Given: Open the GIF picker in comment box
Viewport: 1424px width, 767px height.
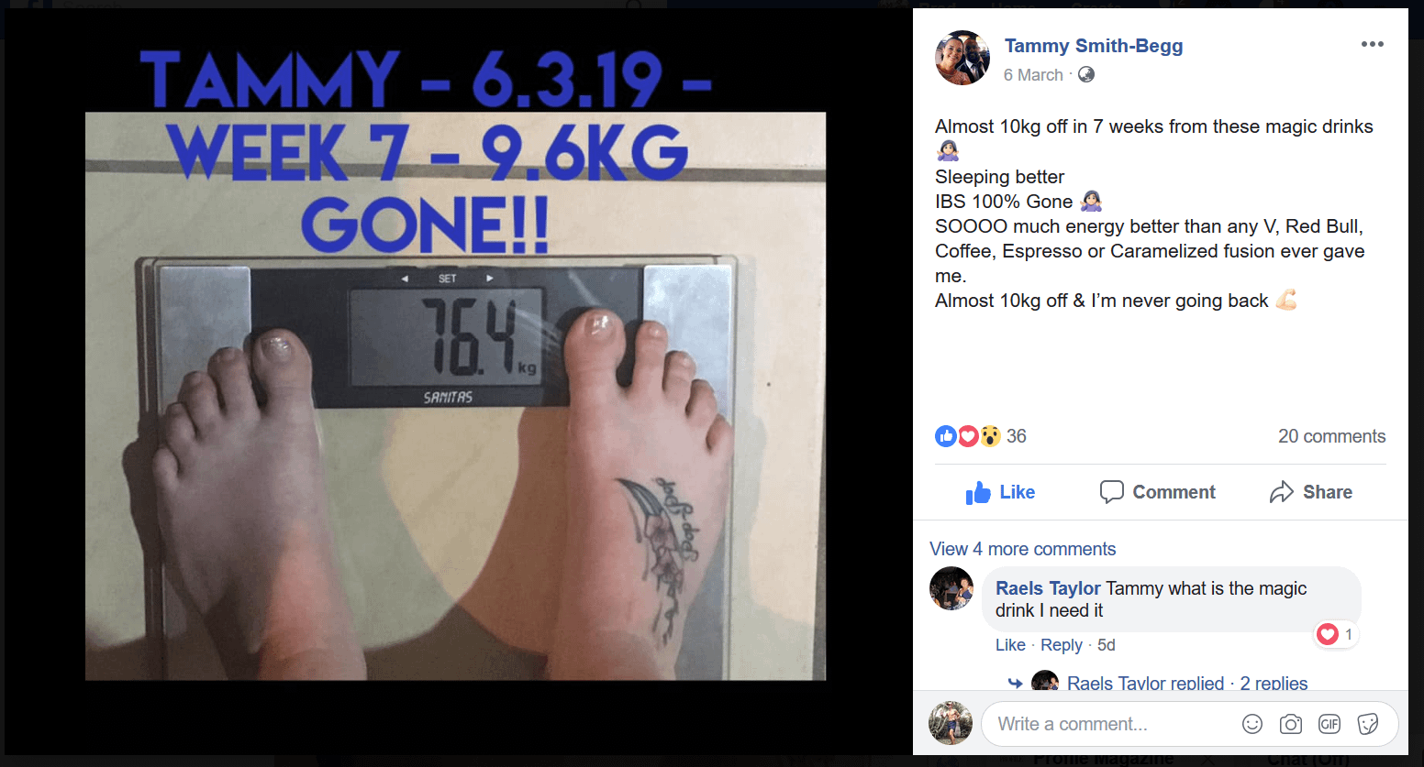Looking at the screenshot, I should click(x=1329, y=724).
